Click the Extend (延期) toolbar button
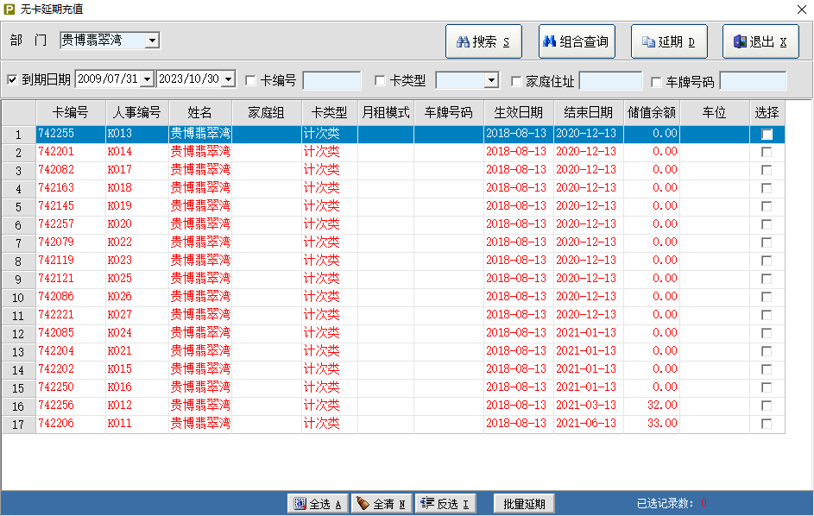Image resolution: width=814 pixels, height=516 pixels. pos(669,41)
